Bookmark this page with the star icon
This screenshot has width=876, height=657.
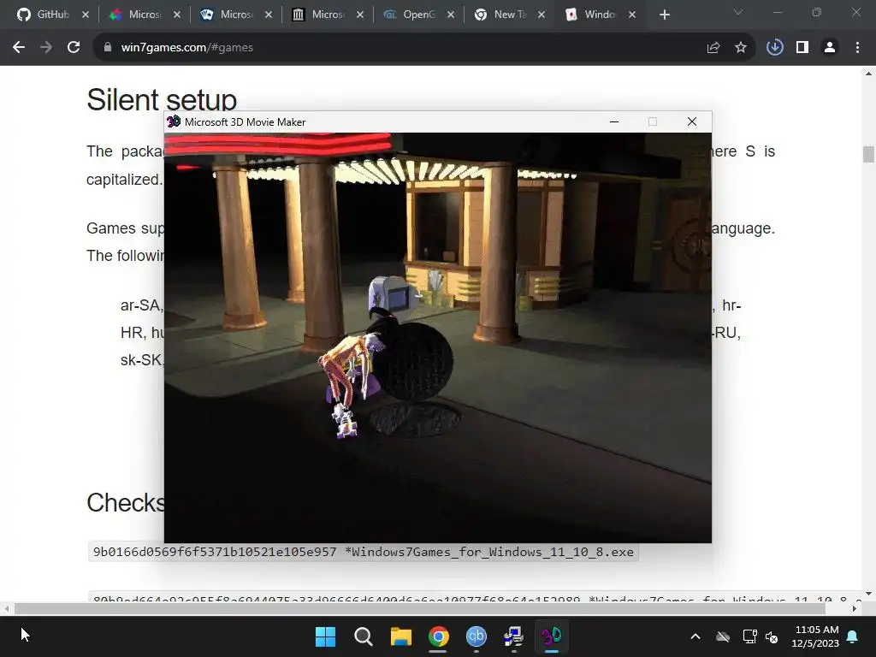[x=741, y=48]
